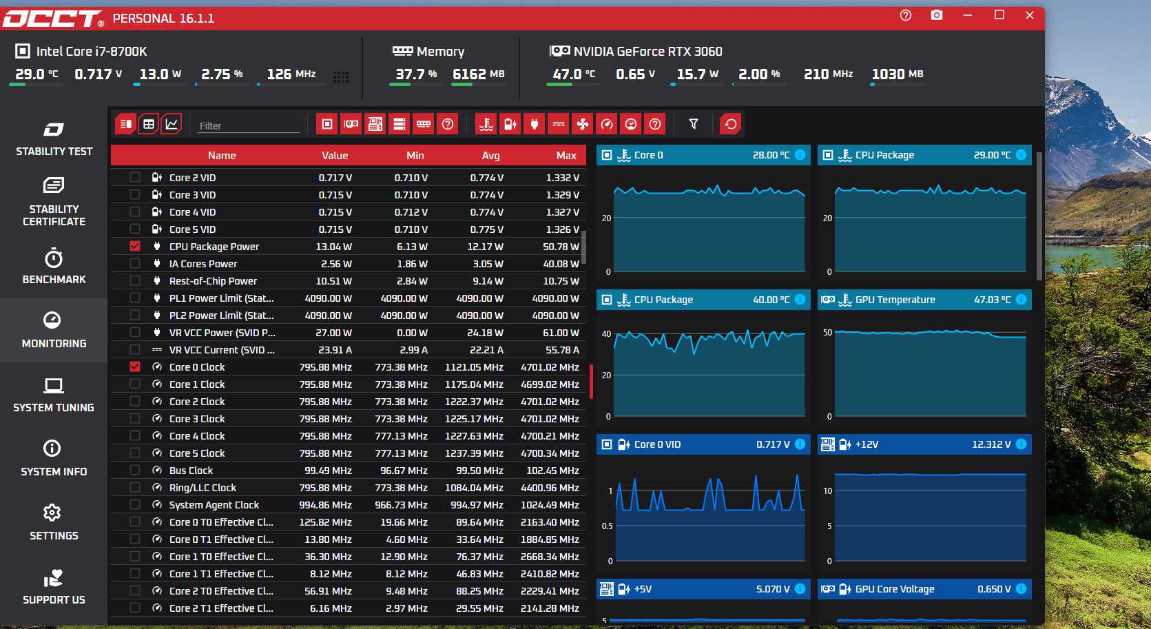
Task: Switch to graph-only view
Action: click(x=172, y=124)
